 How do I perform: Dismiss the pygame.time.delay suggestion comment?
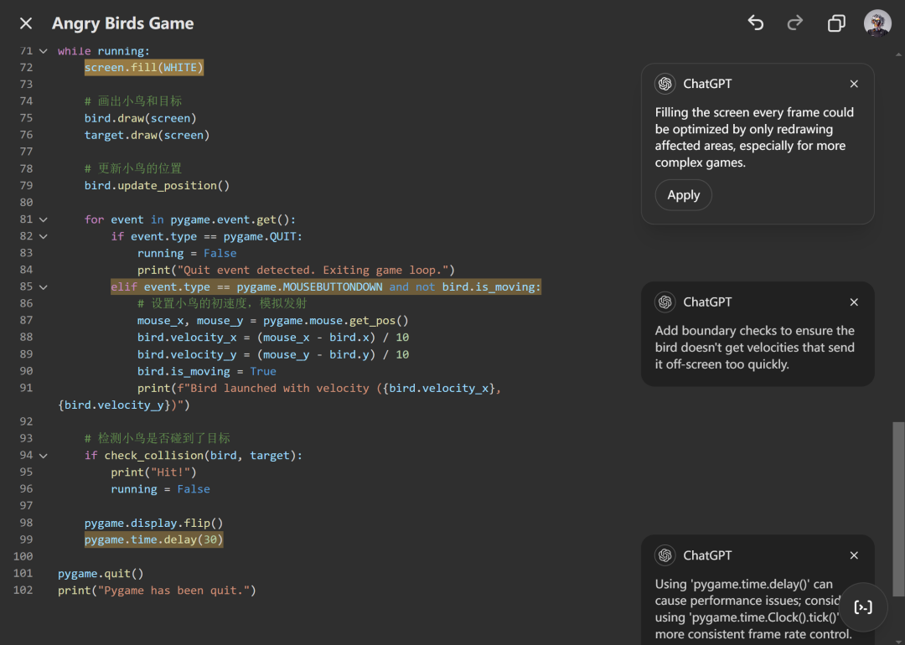click(x=854, y=555)
